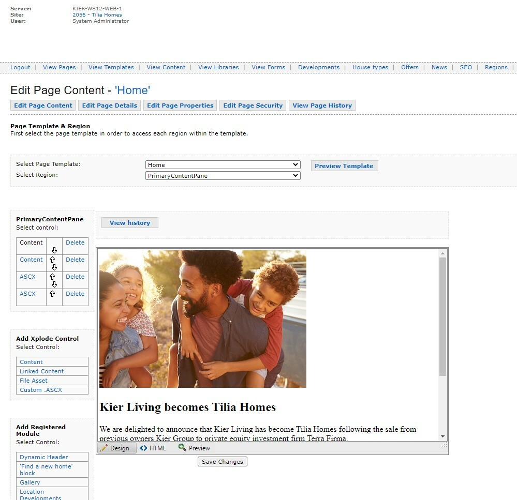
Task: Click Logout in the top menu
Action: click(20, 67)
